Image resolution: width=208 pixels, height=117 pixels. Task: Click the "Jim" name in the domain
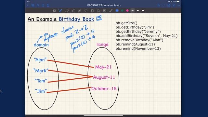(x=41, y=91)
